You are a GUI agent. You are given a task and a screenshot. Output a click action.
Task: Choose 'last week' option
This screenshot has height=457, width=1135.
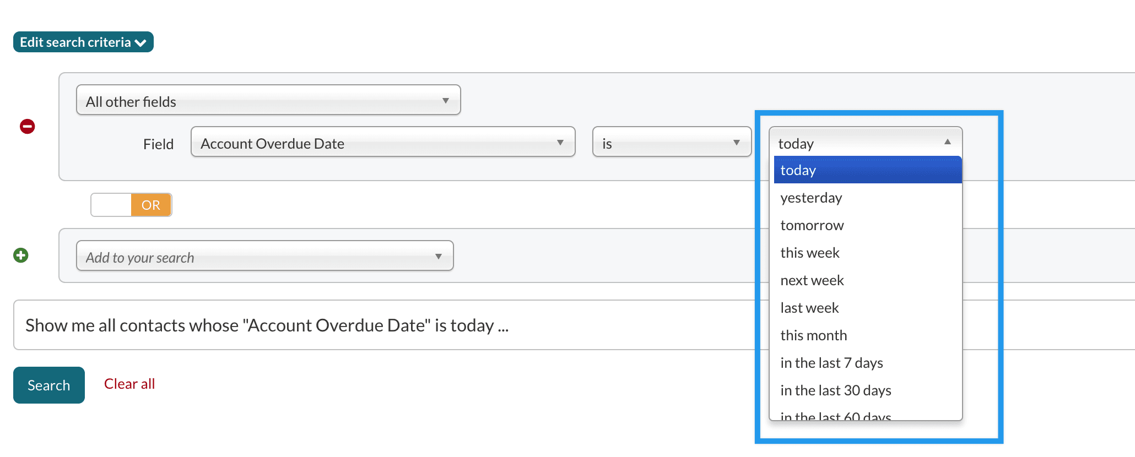[x=867, y=308]
